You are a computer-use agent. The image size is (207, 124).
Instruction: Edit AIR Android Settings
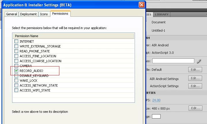click(x=195, y=78)
